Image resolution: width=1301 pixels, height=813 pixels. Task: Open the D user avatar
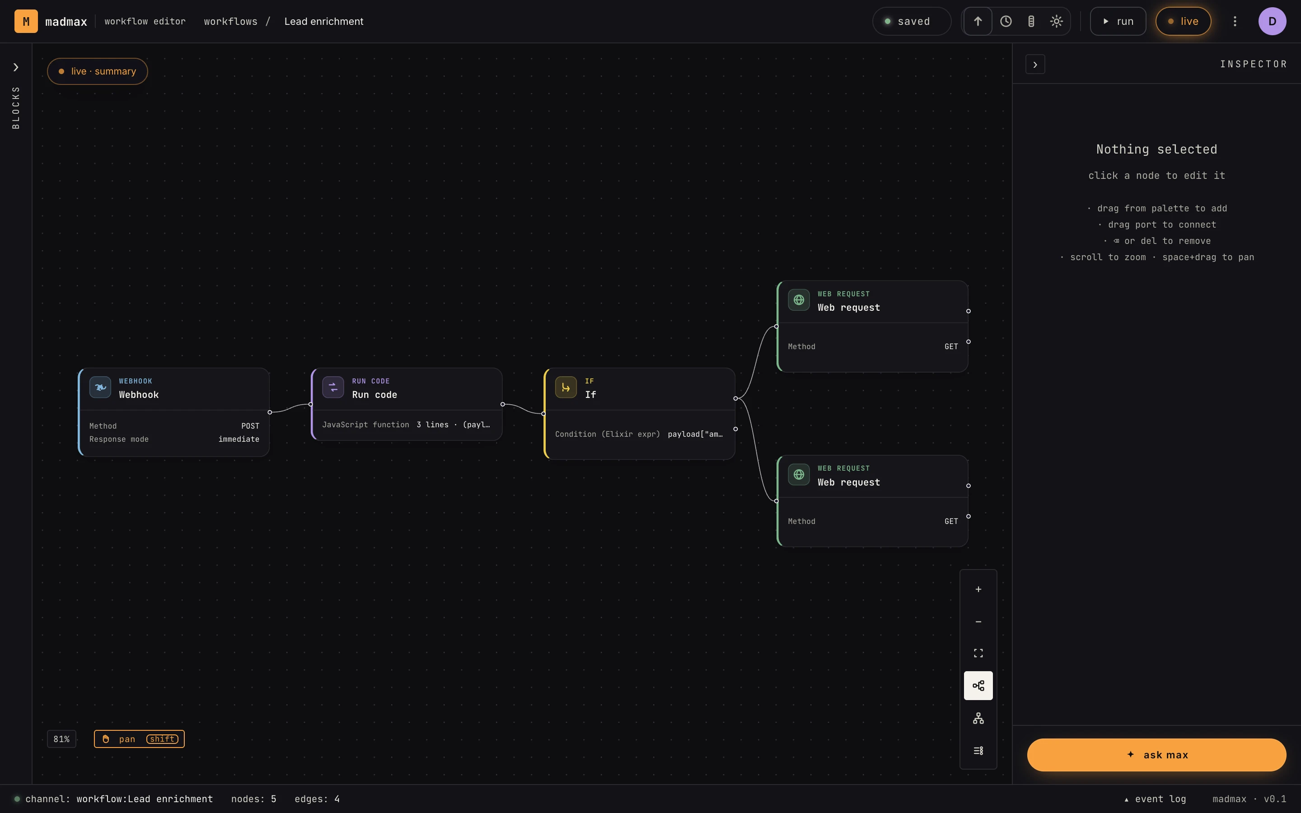pyautogui.click(x=1272, y=22)
